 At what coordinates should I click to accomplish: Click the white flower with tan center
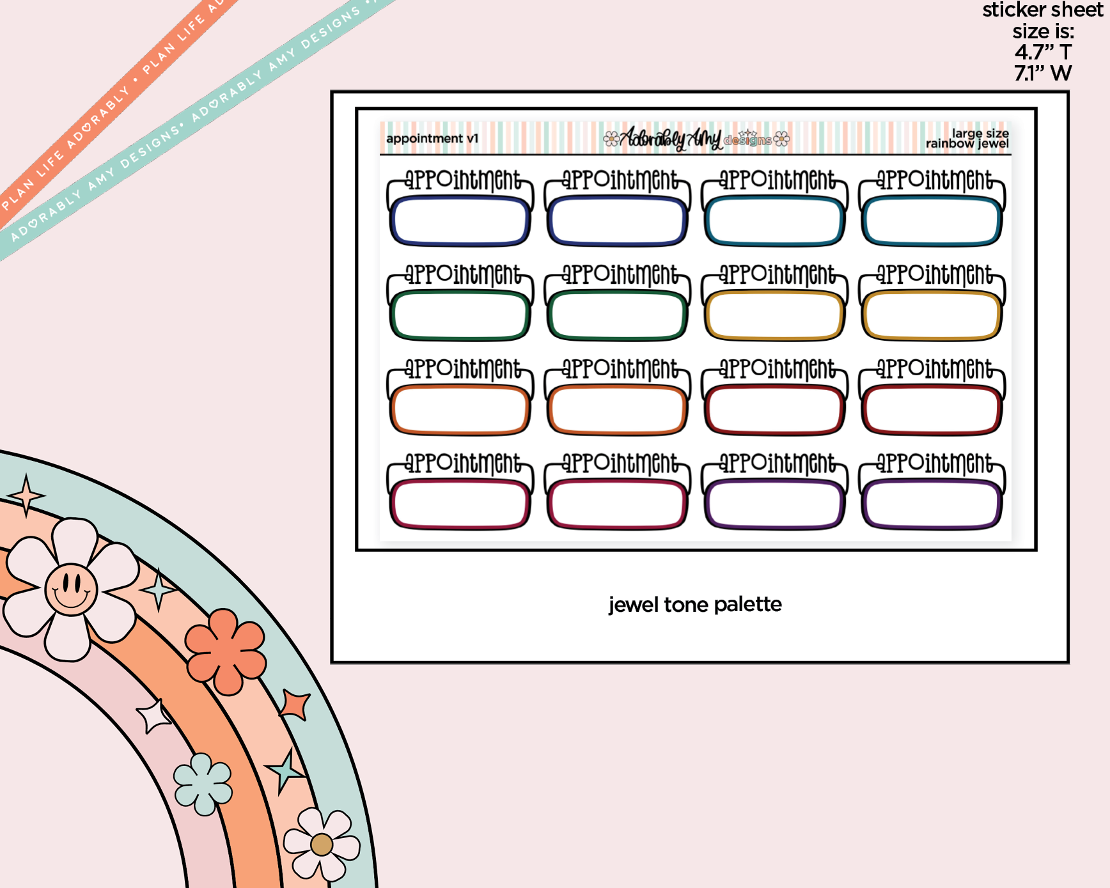[322, 844]
